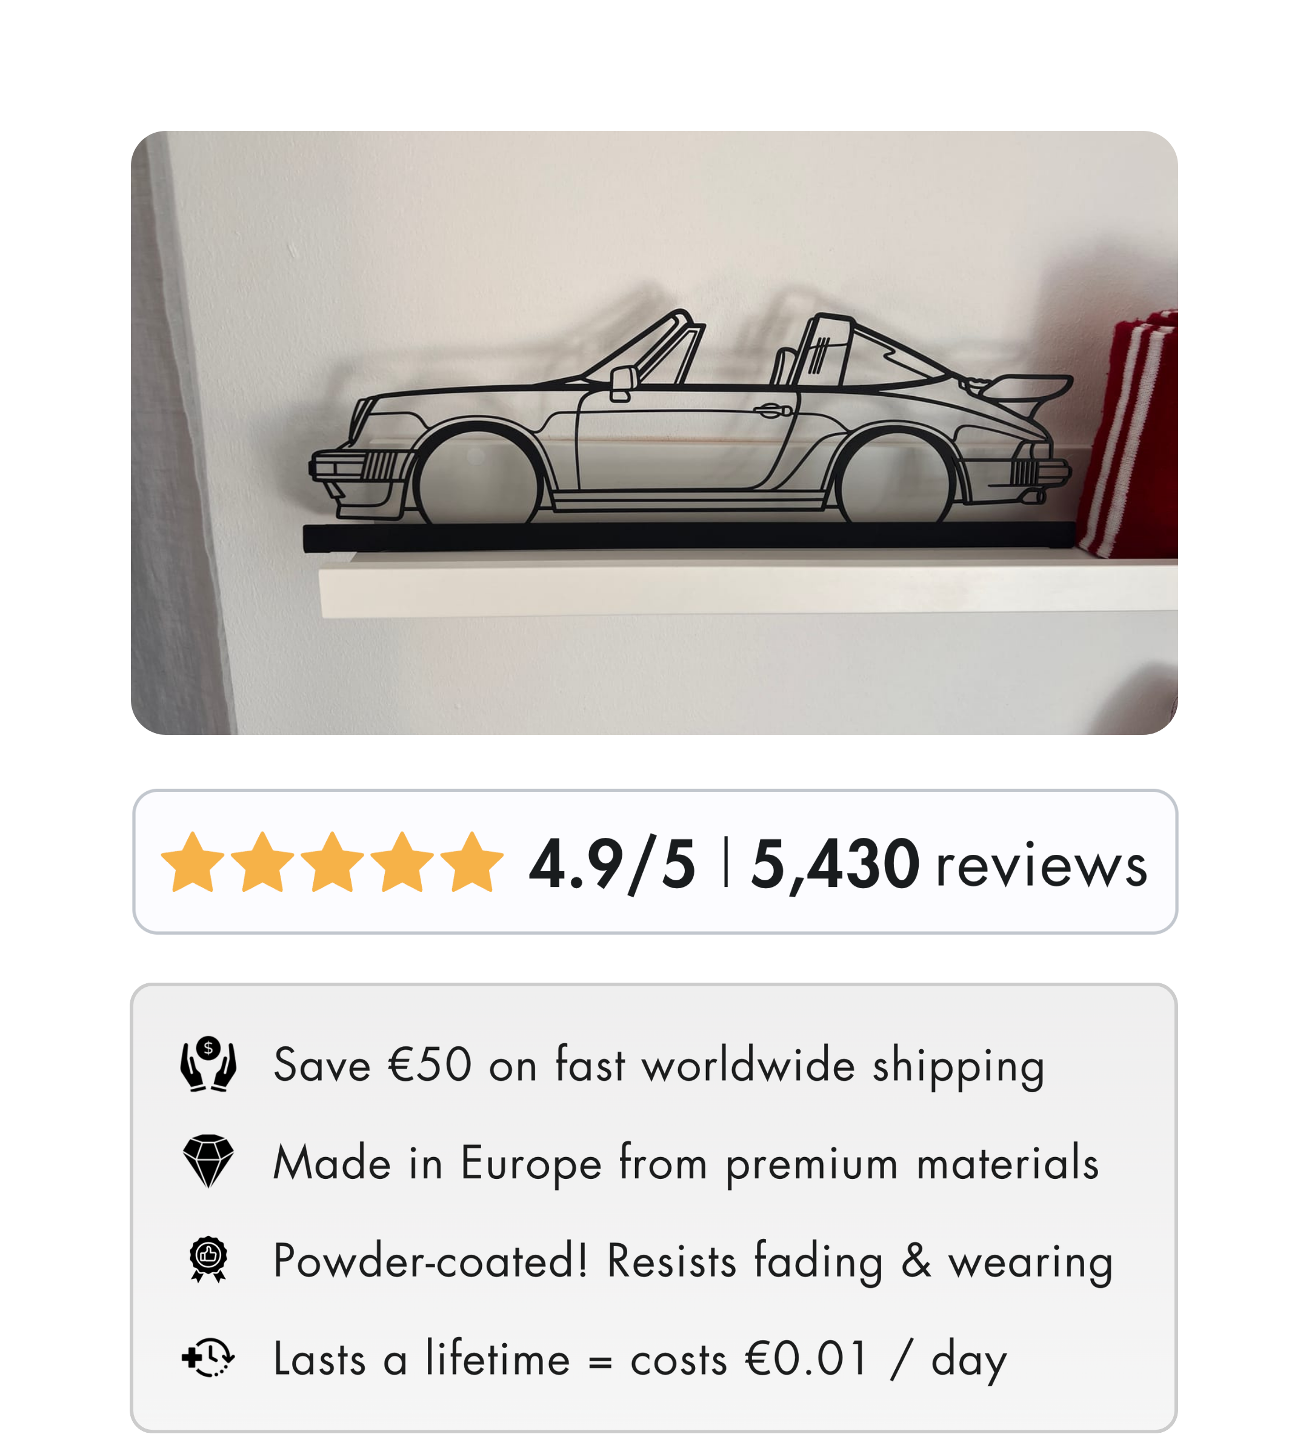Click the Lasts a lifetime text
The width and height of the screenshot is (1309, 1454).
(640, 1359)
